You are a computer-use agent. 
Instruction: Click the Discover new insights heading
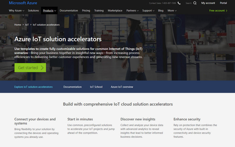pyautogui.click(x=138, y=119)
